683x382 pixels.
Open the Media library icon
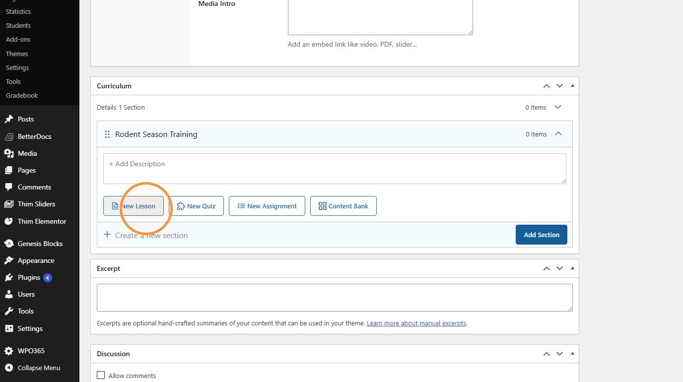click(8, 153)
